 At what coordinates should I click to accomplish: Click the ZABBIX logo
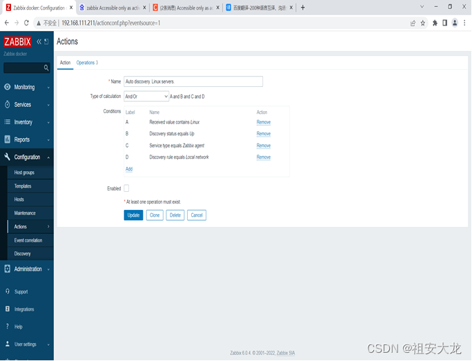point(17,41)
